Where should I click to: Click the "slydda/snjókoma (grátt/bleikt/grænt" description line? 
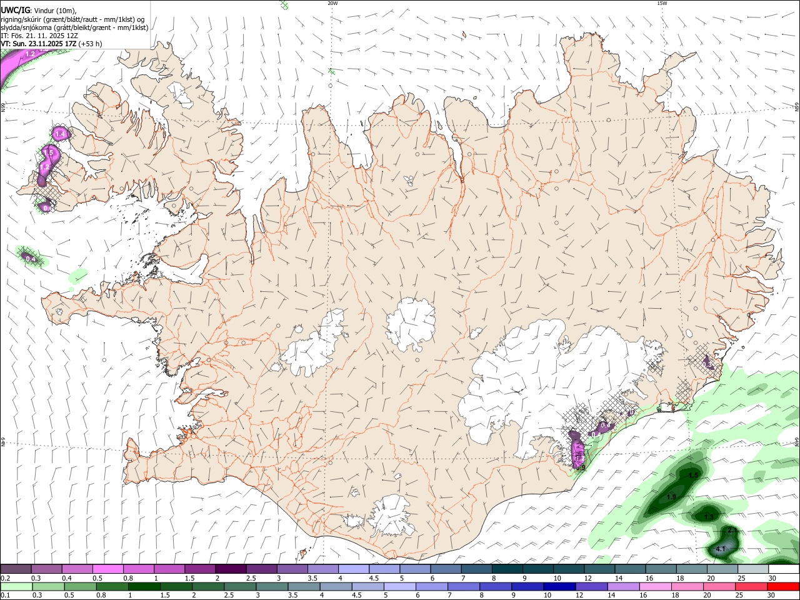coord(74,27)
